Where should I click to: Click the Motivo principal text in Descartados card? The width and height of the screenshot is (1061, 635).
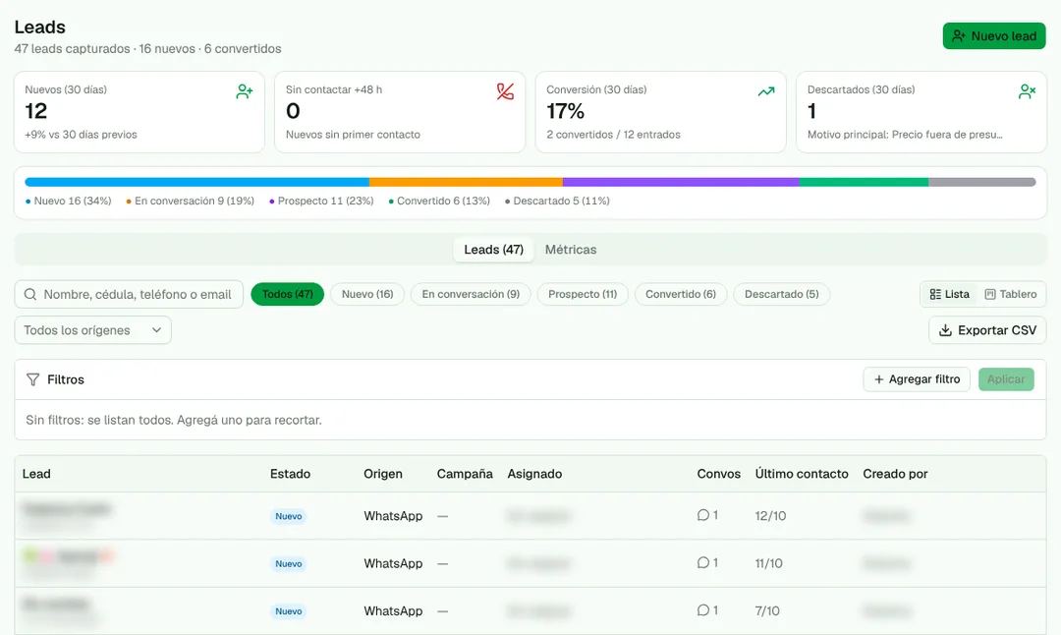(x=905, y=135)
